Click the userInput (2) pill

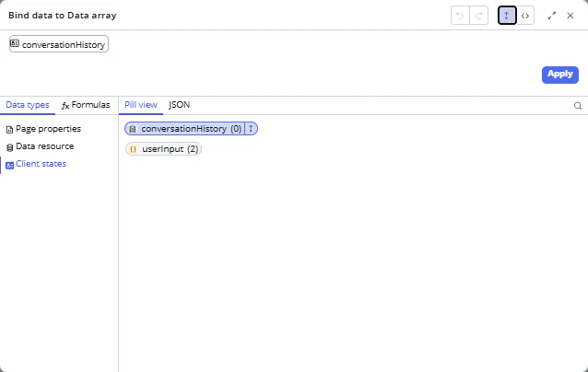point(163,149)
